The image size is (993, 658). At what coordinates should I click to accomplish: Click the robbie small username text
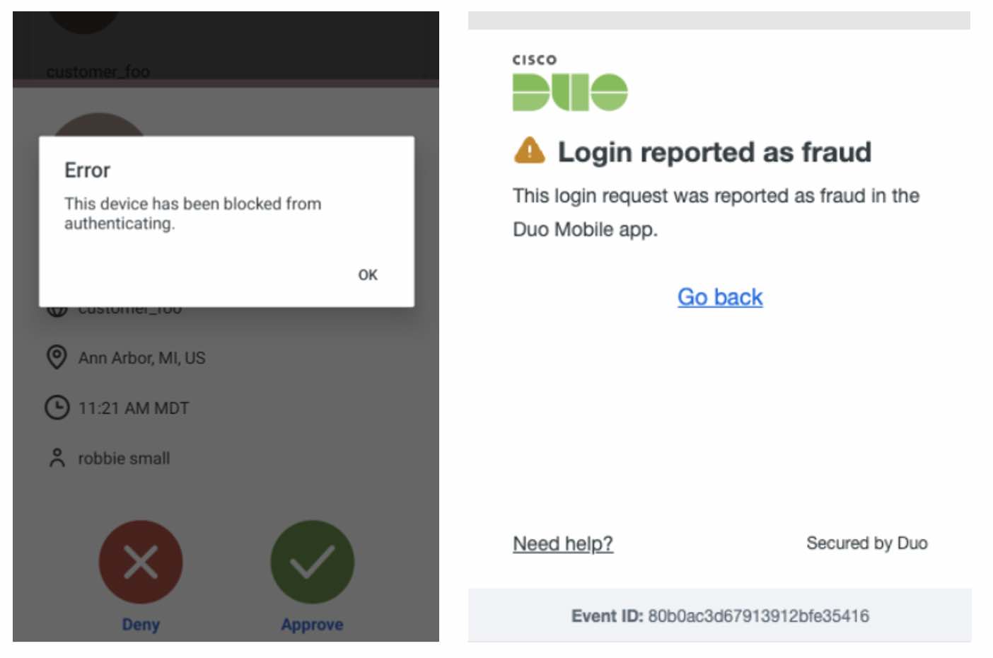[124, 458]
